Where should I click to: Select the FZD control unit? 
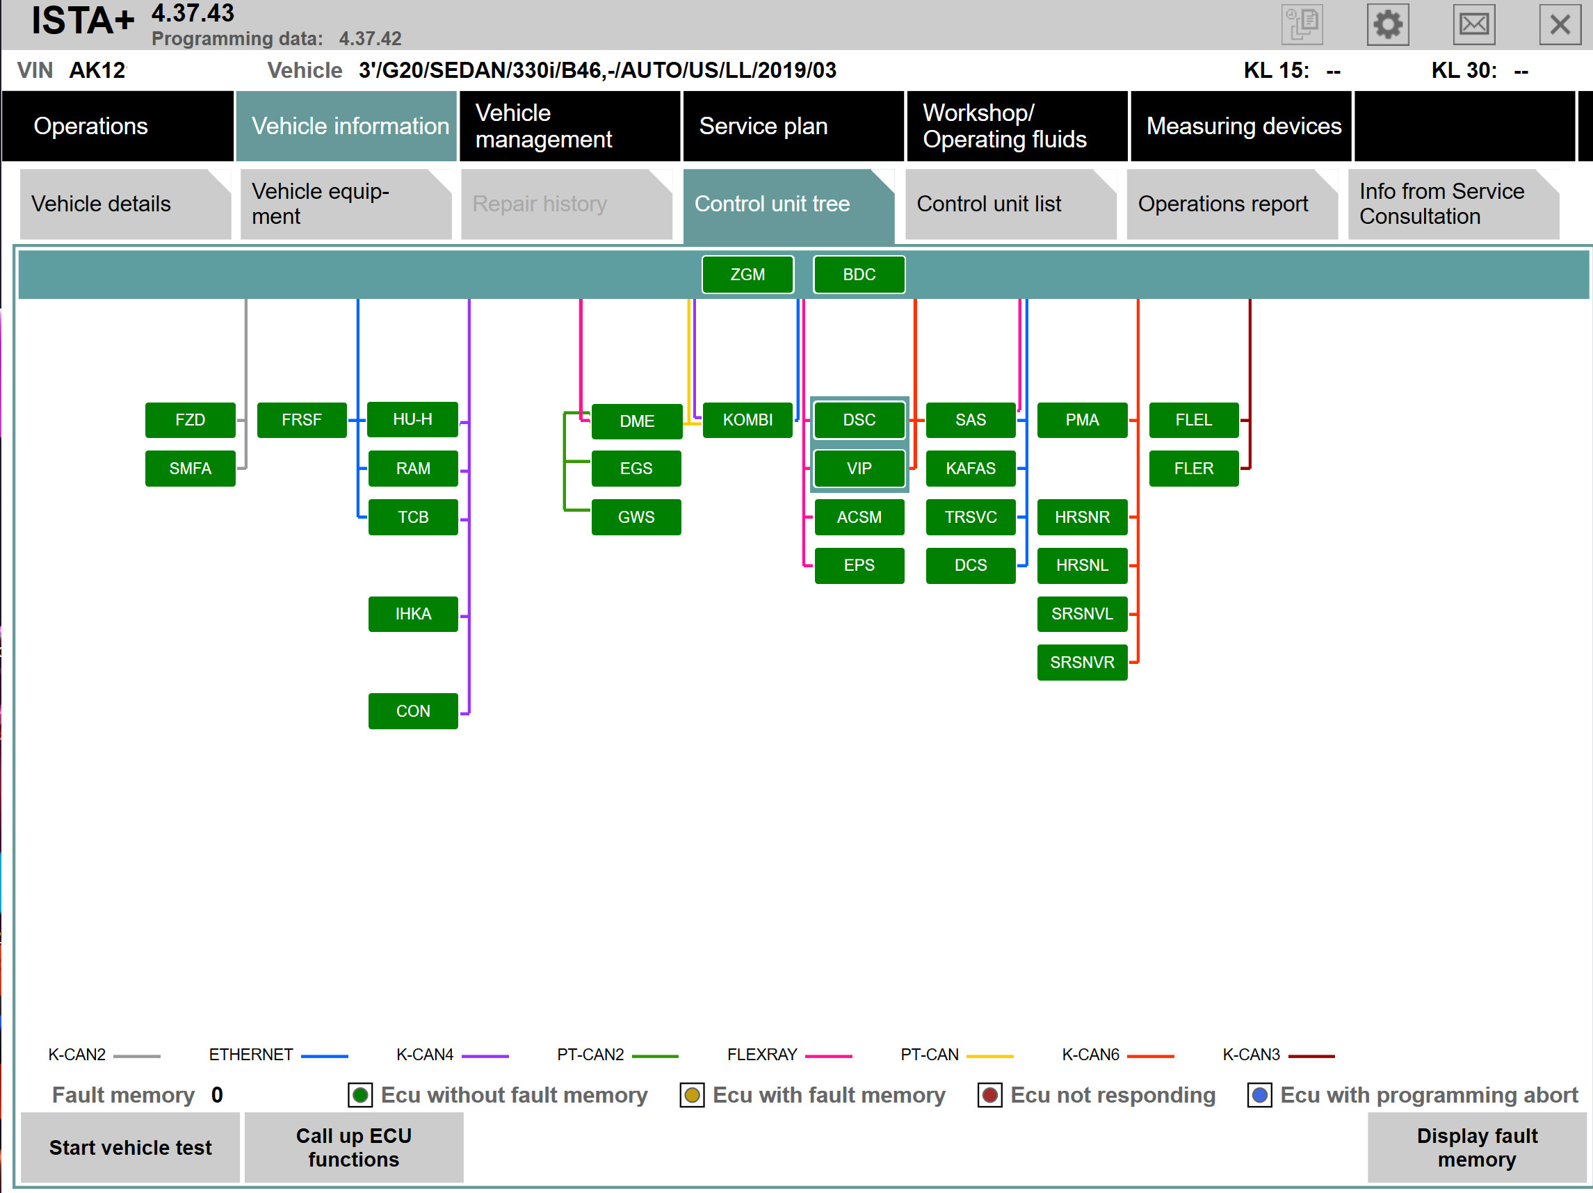coord(190,420)
